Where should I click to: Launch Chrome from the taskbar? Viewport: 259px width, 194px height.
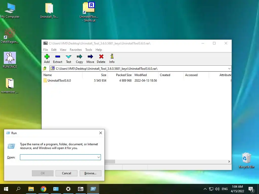click(x=44, y=189)
